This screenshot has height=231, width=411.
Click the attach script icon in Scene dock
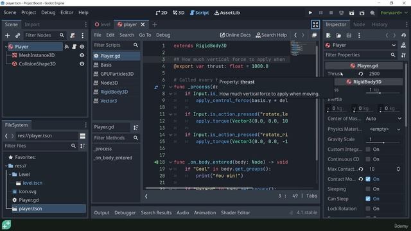73,35
